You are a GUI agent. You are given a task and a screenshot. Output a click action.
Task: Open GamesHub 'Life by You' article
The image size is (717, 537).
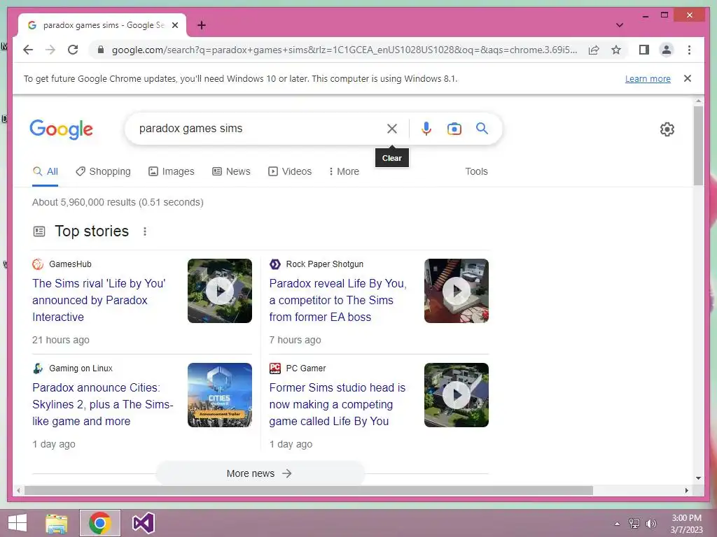point(99,300)
